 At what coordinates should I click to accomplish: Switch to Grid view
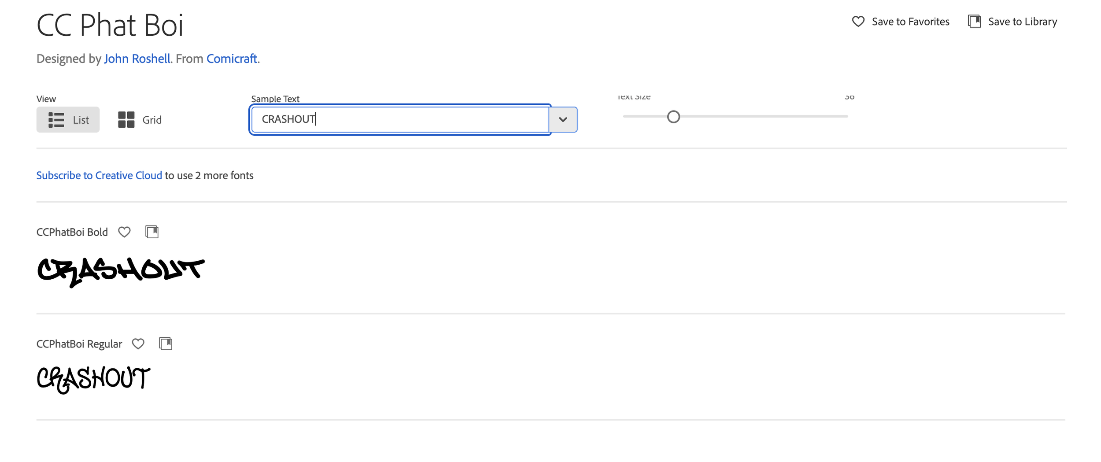pos(140,119)
